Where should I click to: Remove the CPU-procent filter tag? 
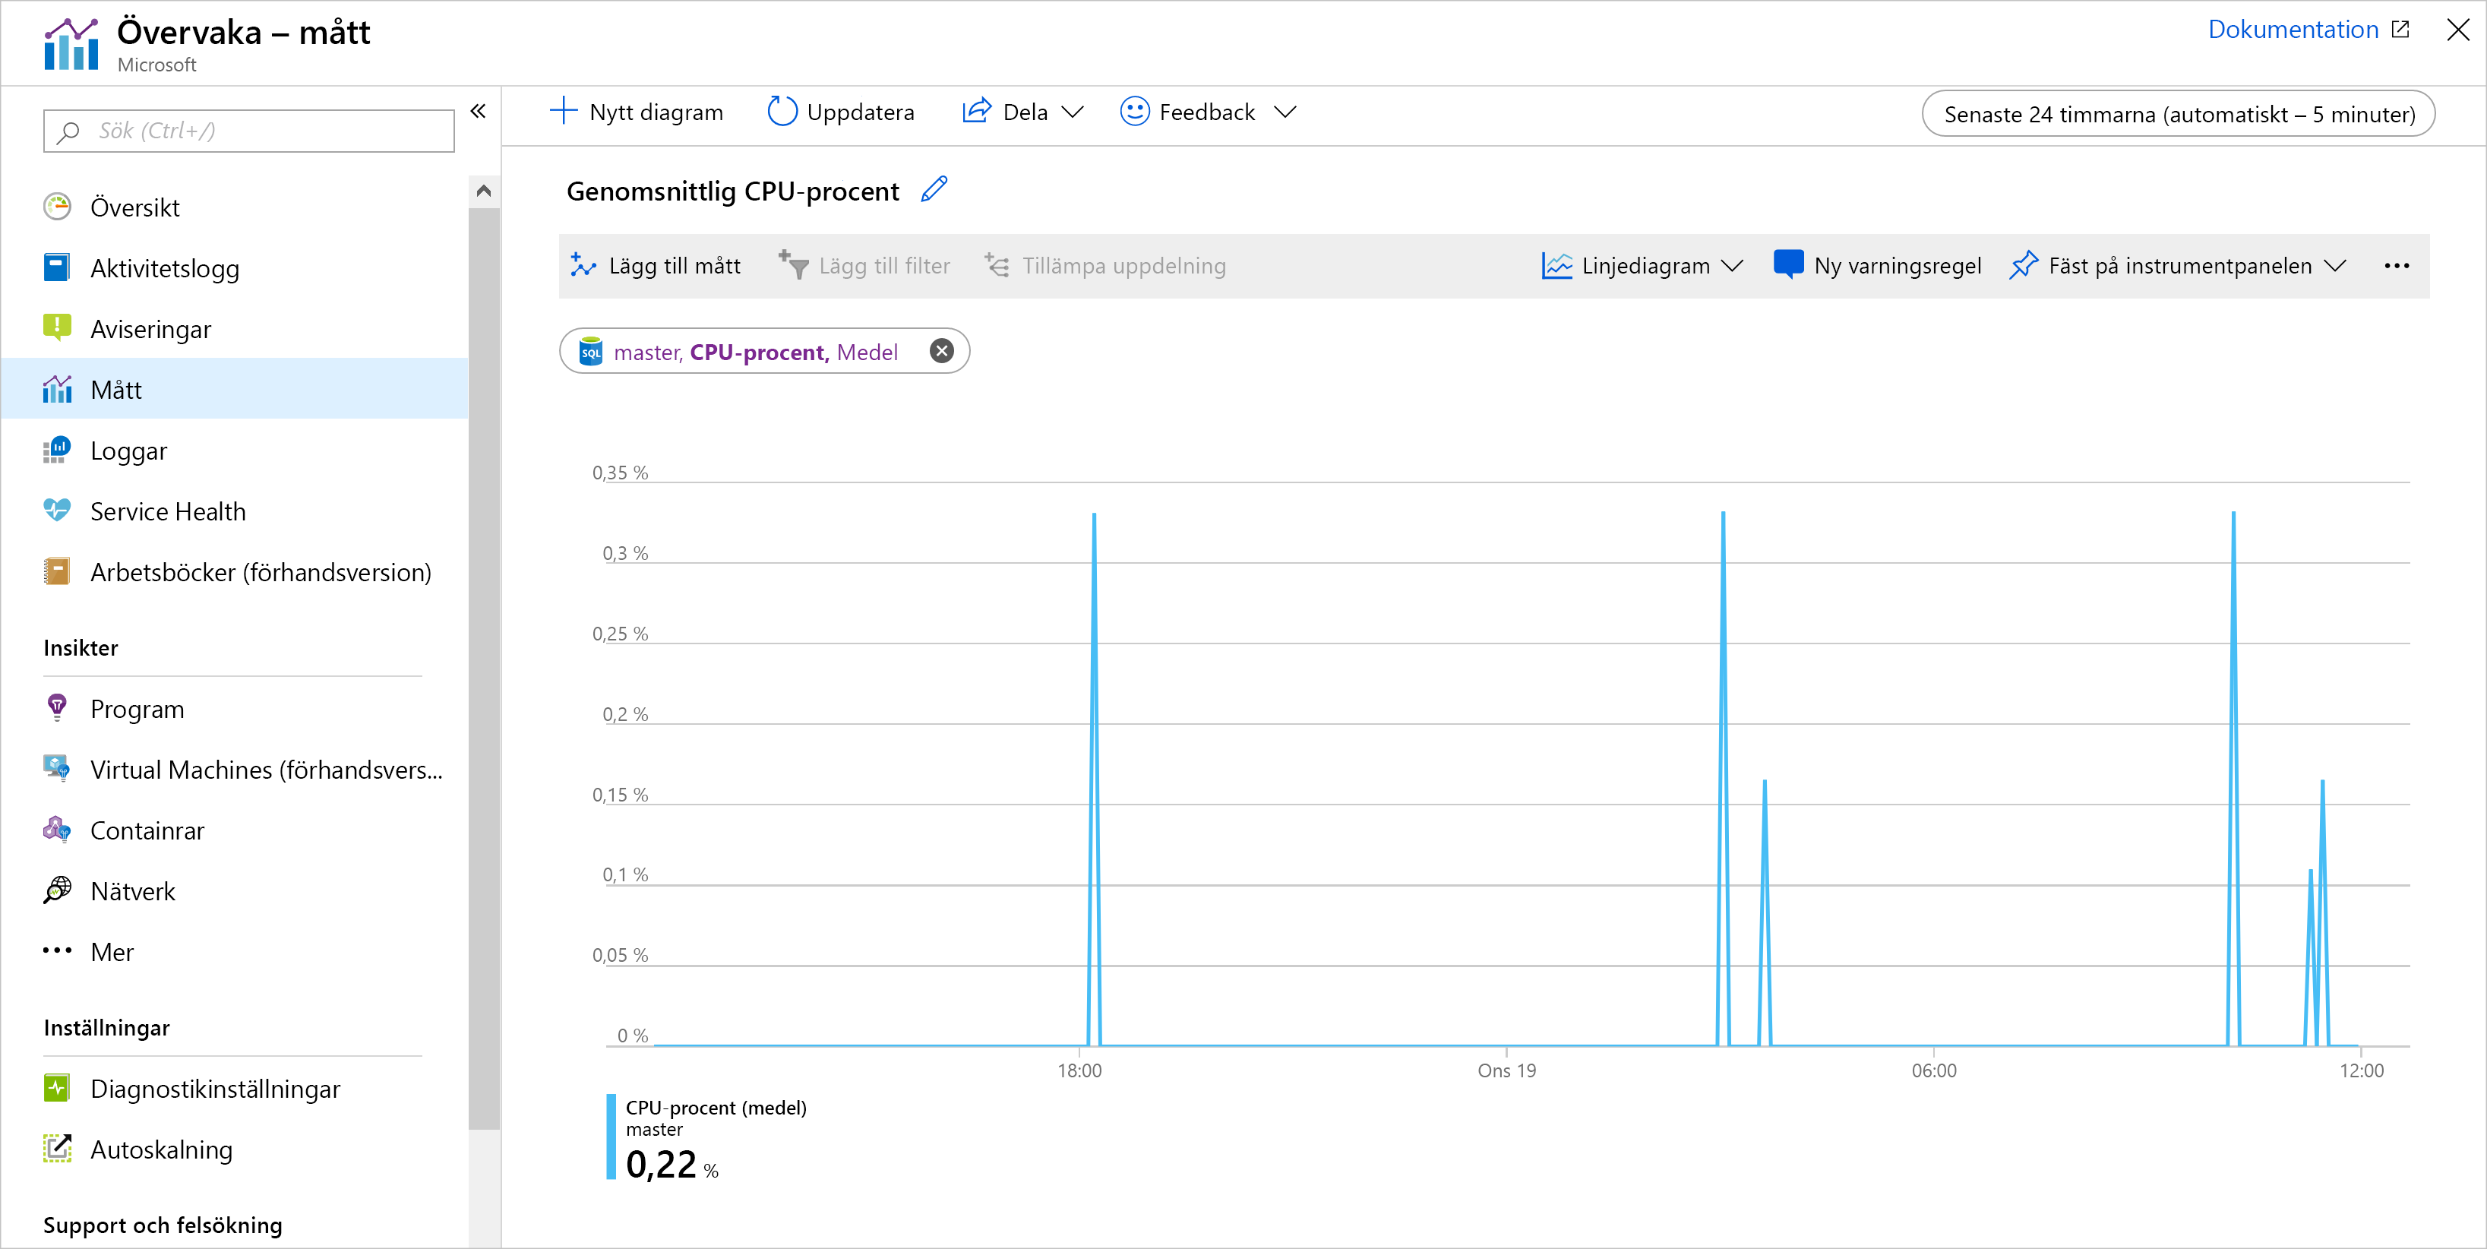(940, 352)
